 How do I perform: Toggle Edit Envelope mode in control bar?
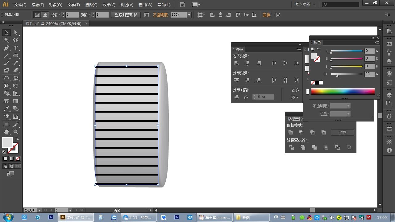[x=37, y=15]
